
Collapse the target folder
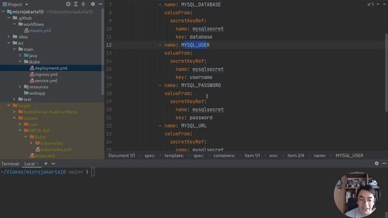pyautogui.click(x=9, y=105)
